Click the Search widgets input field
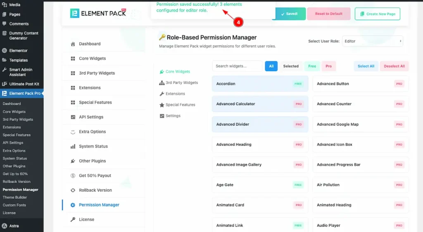This screenshot has height=232, width=423. tap(237, 66)
